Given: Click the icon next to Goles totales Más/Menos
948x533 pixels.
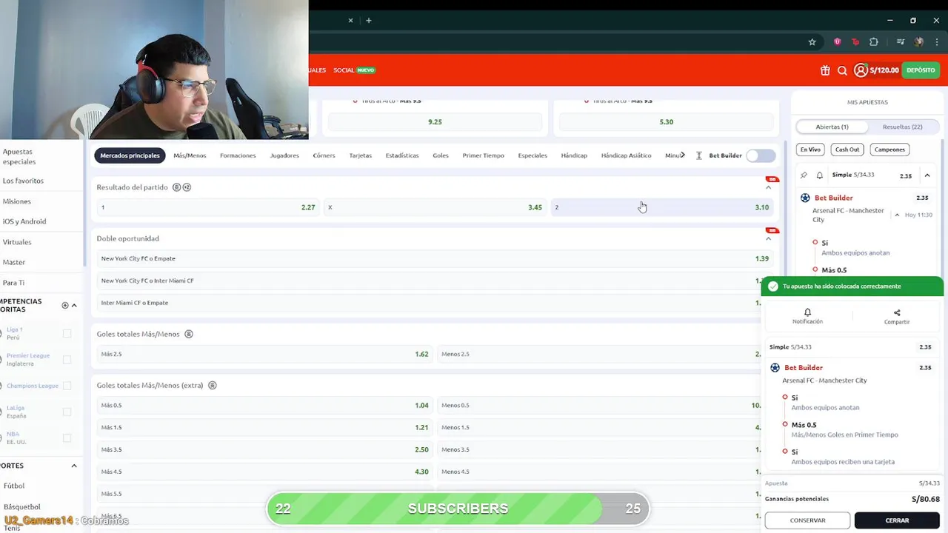Looking at the screenshot, I should coord(189,334).
